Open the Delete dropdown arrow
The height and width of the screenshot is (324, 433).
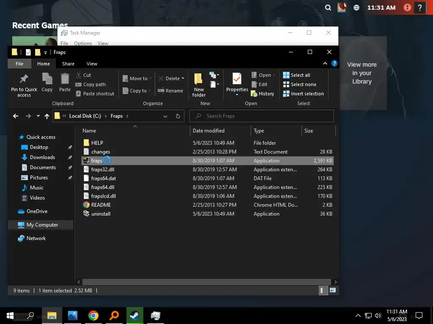[183, 78]
